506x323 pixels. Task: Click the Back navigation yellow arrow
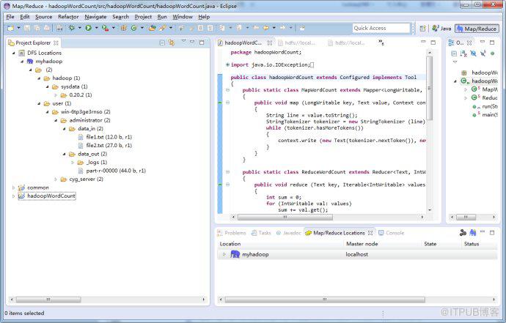[266, 28]
